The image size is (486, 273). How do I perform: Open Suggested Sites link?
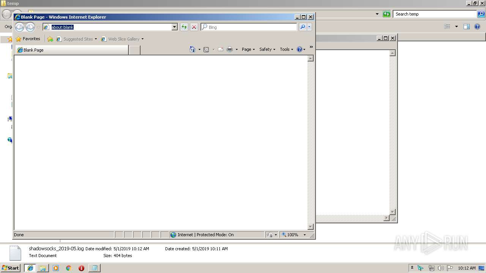(74, 39)
